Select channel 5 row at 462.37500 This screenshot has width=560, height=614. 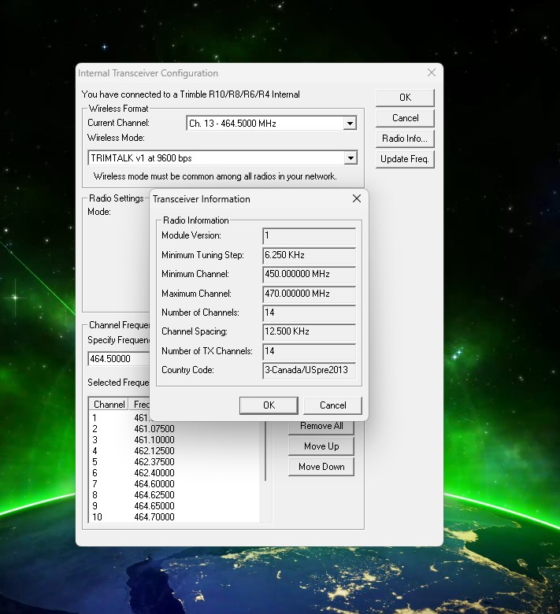click(154, 462)
